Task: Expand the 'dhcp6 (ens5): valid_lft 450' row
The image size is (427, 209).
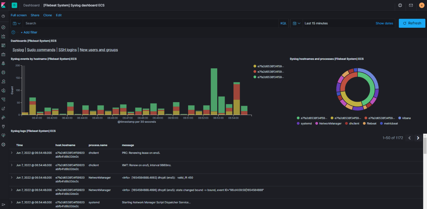Action: [12, 177]
